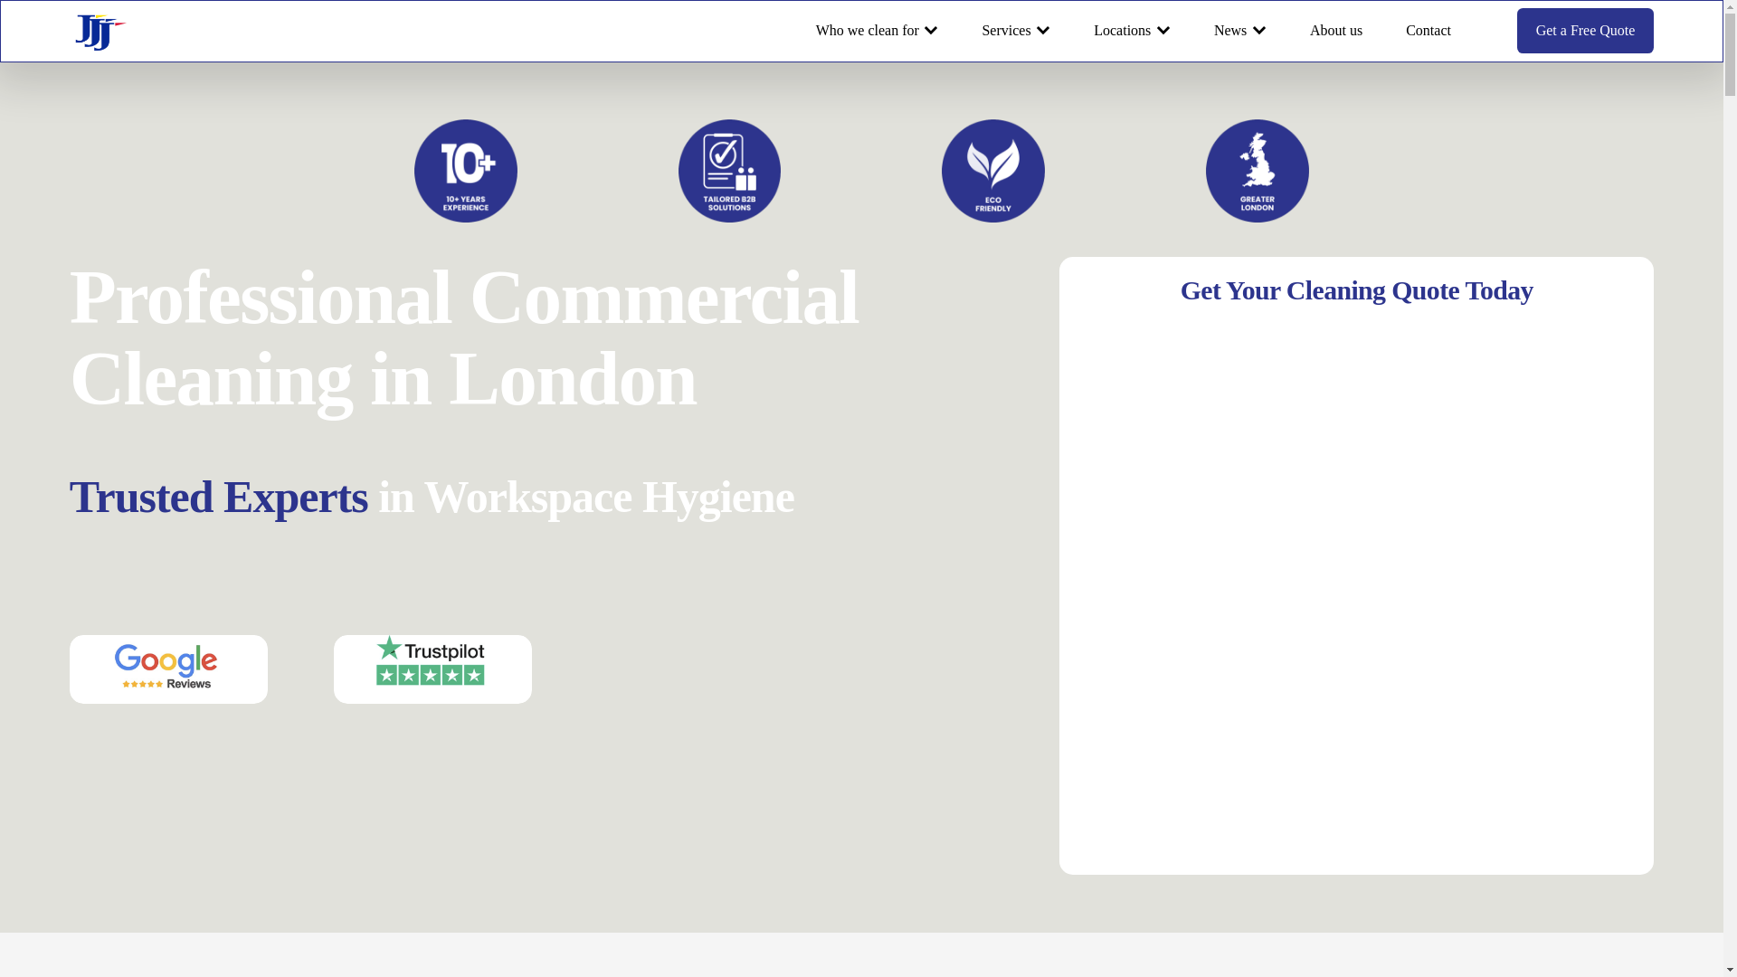Go to the Contact page

point(1429,31)
